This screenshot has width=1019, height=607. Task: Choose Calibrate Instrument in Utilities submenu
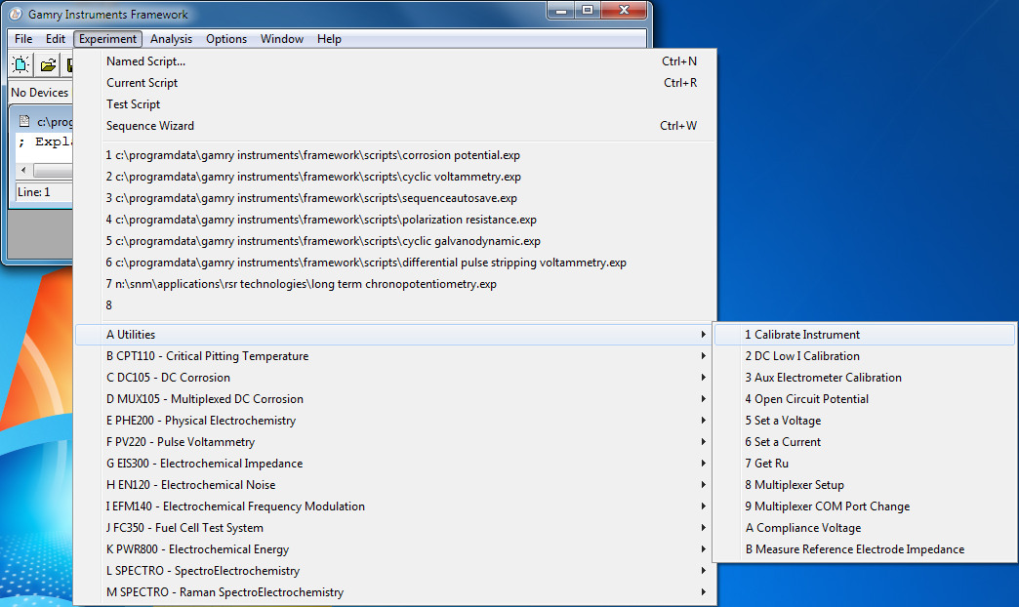tap(865, 335)
